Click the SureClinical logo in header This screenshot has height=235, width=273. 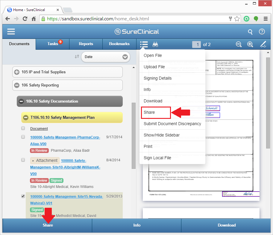pos(137,32)
